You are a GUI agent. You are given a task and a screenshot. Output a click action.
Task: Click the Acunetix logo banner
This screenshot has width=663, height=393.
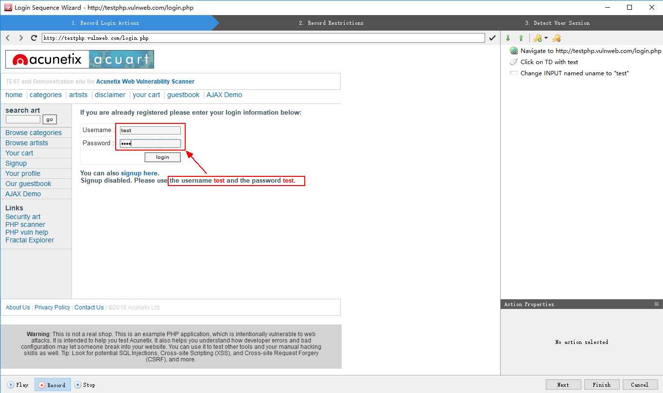80,59
